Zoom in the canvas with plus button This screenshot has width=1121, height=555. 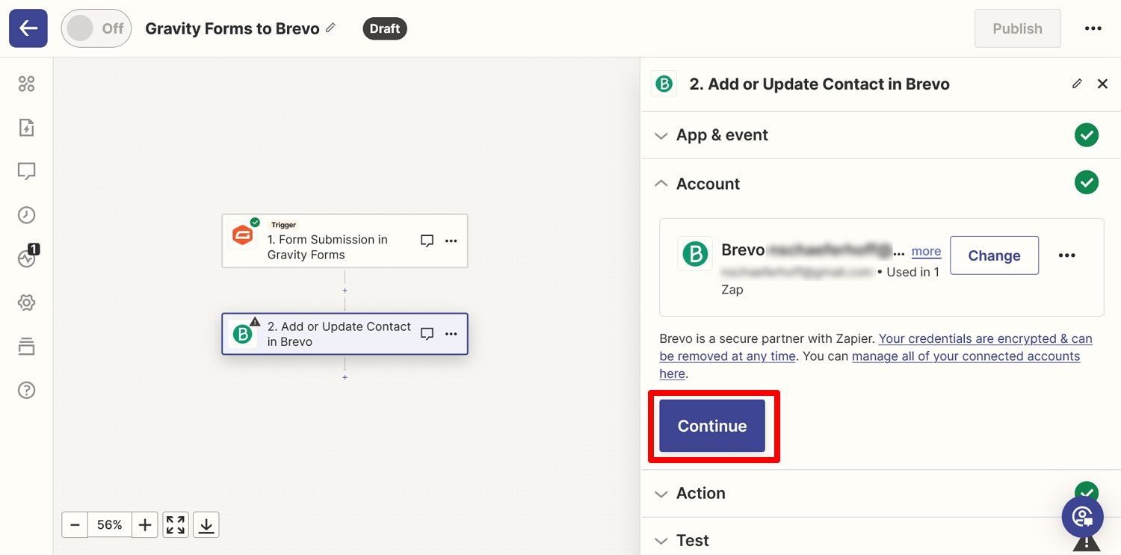pyautogui.click(x=145, y=525)
